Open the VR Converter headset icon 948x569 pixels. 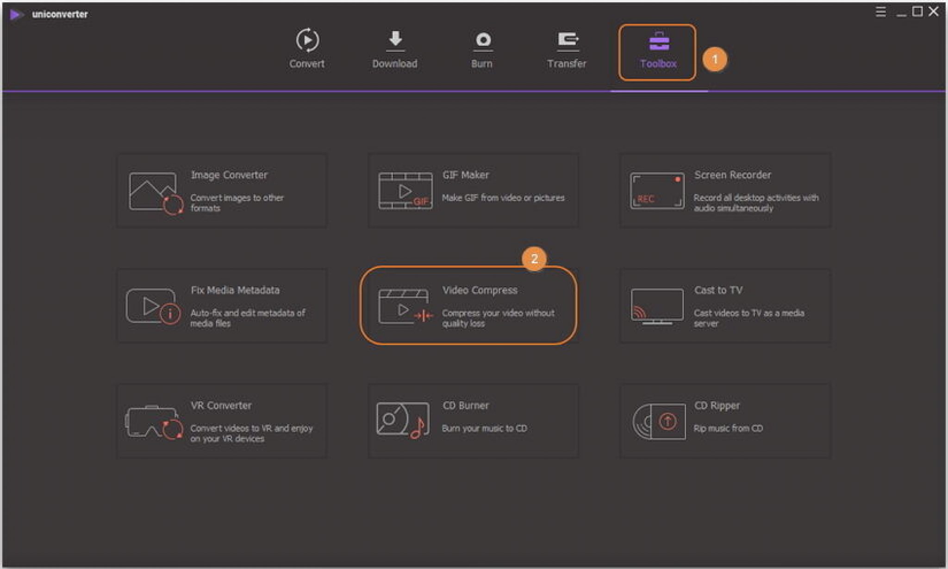153,422
